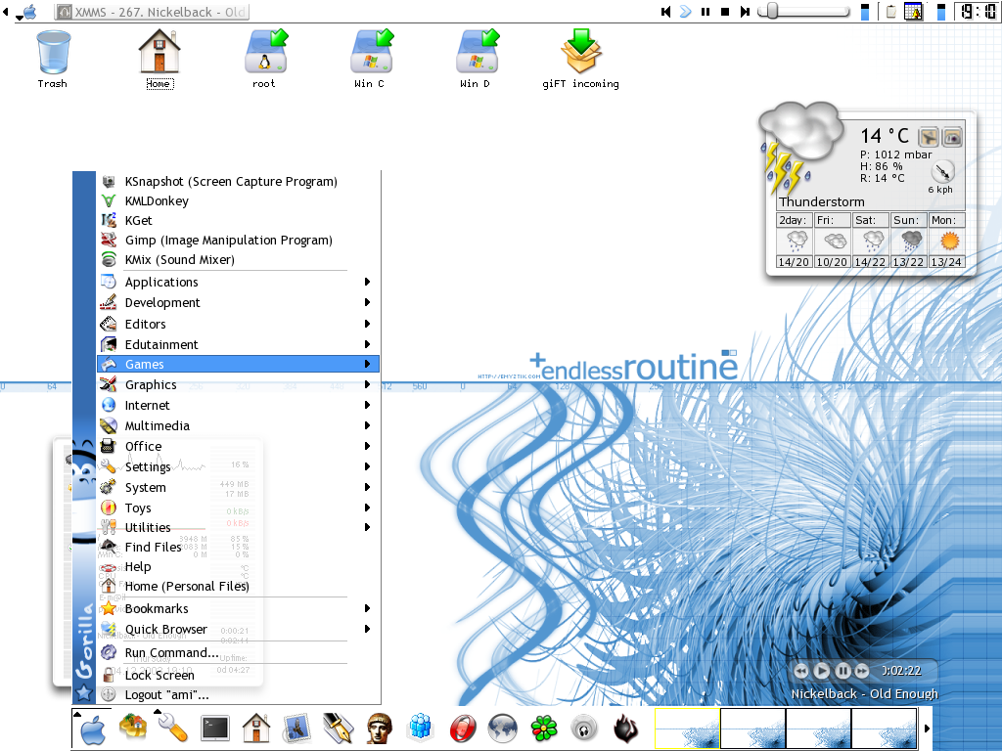1002x751 pixels.
Task: Expand the Multimedia submenu
Action: [x=238, y=425]
